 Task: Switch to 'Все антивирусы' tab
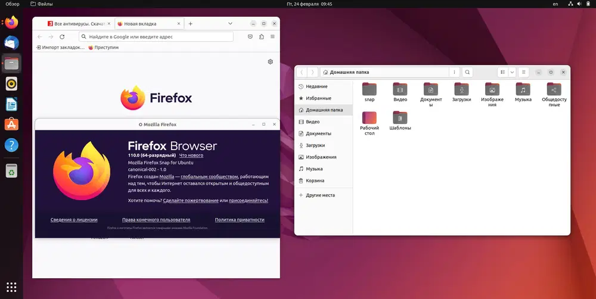[x=79, y=24]
